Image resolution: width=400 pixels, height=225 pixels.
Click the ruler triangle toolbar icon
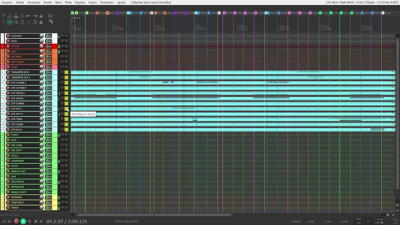point(50,22)
